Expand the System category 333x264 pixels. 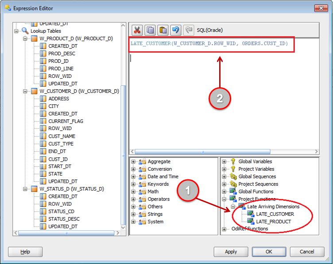(x=133, y=222)
